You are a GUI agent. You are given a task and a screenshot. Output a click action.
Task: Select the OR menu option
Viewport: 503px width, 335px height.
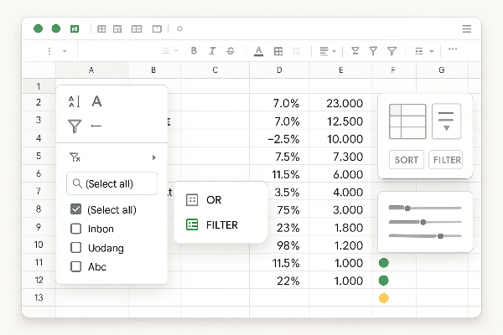pos(214,199)
